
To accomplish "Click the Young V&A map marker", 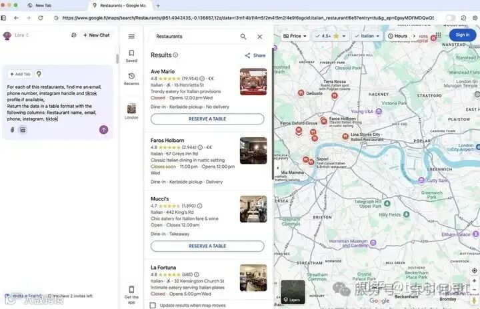I will click(379, 111).
